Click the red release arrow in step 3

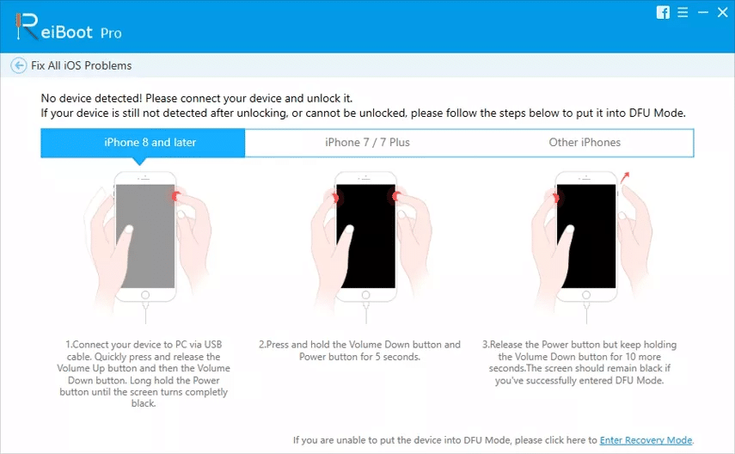click(625, 177)
